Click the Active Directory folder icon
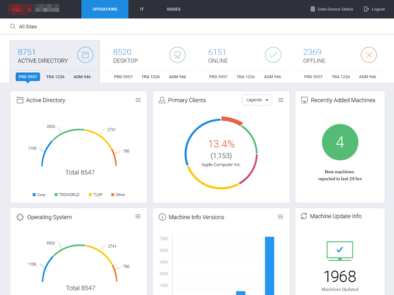Viewport: 394px width, 295px height. (x=85, y=55)
